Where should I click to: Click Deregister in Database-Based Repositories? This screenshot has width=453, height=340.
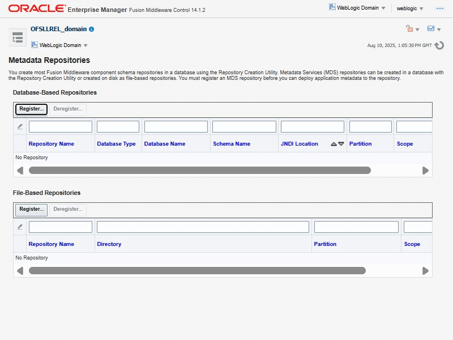pyautogui.click(x=68, y=109)
